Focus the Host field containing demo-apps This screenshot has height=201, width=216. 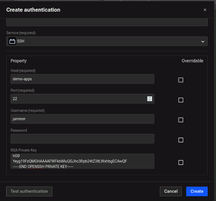pos(82,79)
